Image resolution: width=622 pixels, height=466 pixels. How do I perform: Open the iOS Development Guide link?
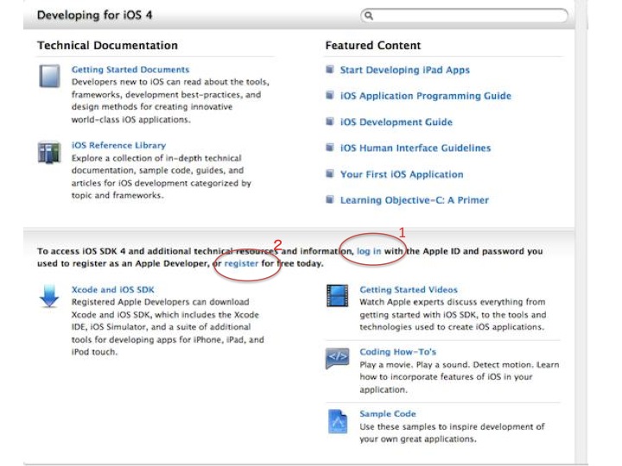pos(396,122)
